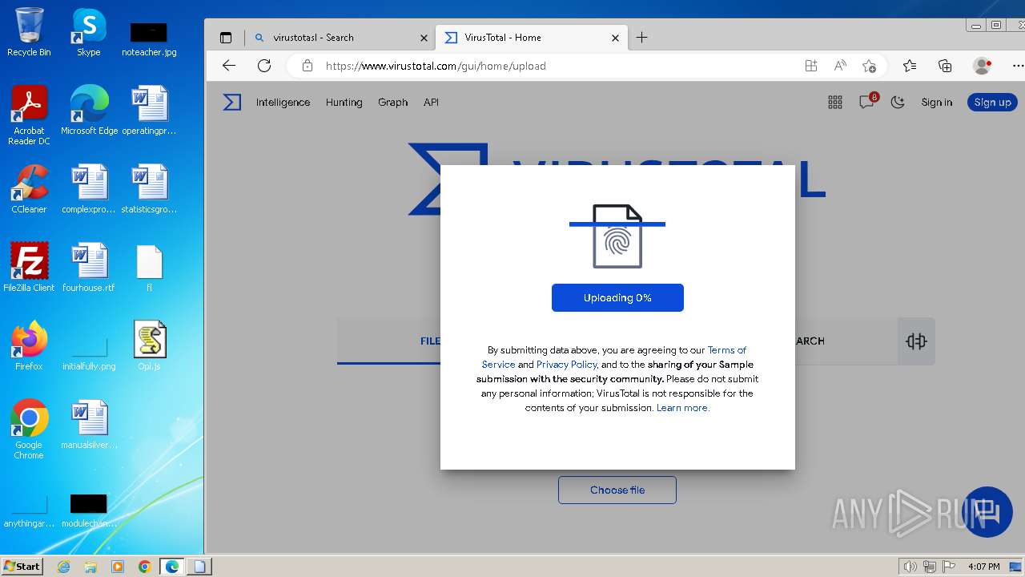1025x577 pixels.
Task: Click Sign in link
Action: coord(937,102)
